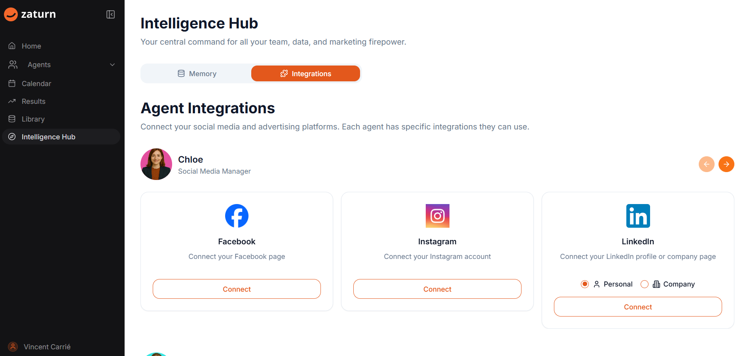This screenshot has width=749, height=356.
Task: Go to previous agent with left arrow
Action: 706,164
